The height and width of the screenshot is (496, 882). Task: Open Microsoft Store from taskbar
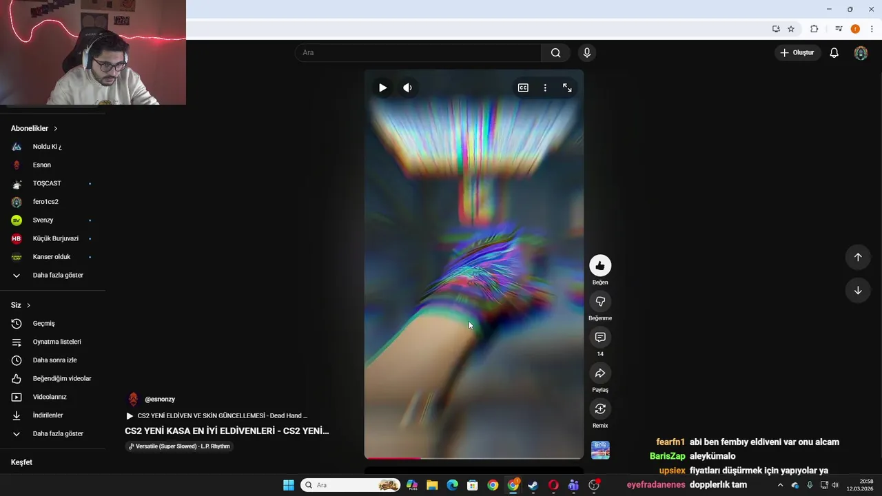pos(473,485)
